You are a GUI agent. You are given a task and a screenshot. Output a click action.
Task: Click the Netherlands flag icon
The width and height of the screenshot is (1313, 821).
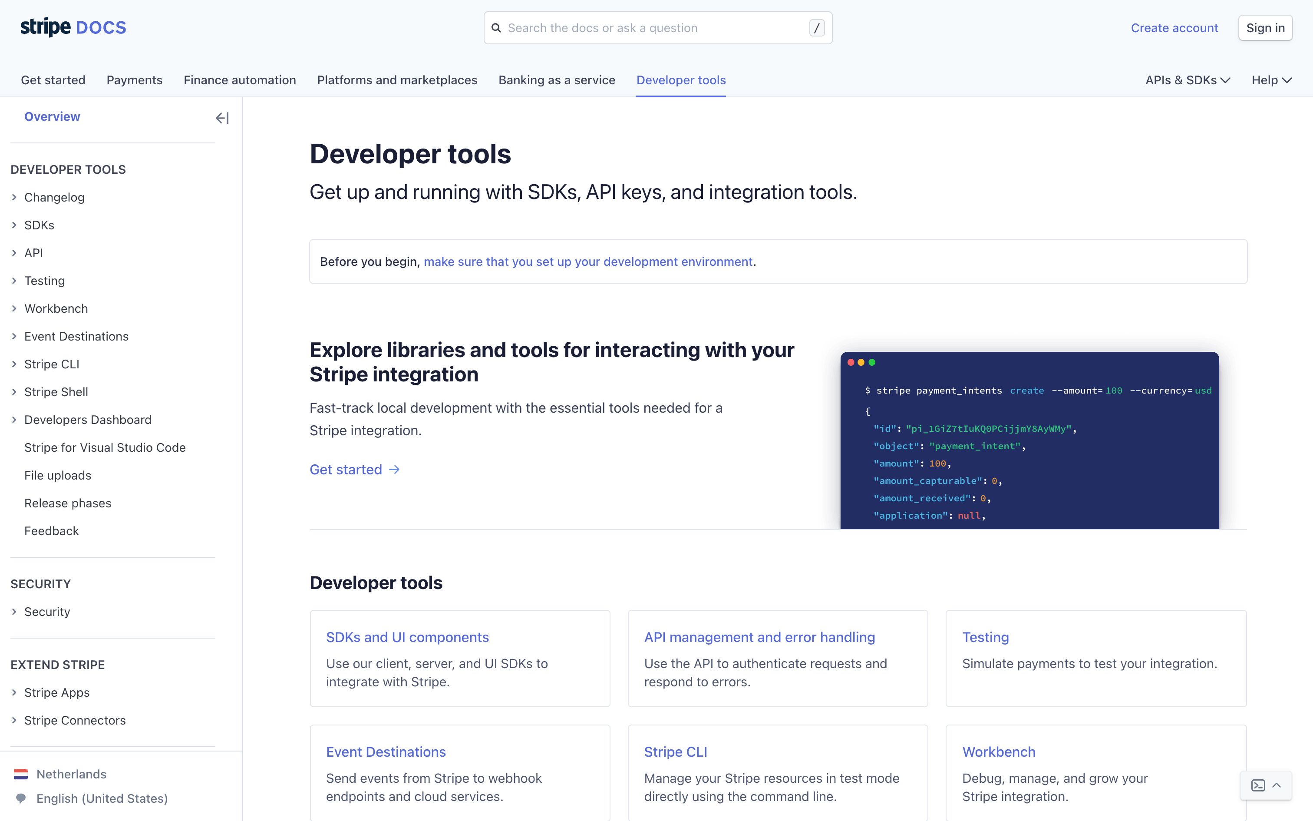[x=20, y=774]
